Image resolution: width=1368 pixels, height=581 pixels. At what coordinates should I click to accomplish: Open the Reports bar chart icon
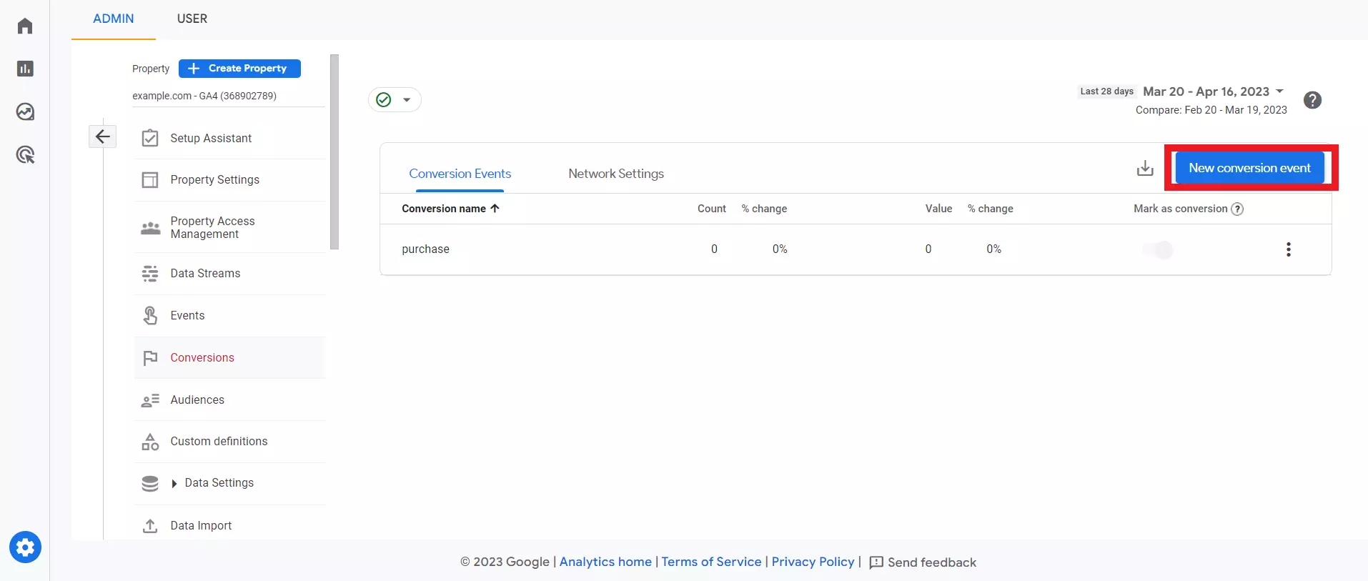tap(25, 69)
